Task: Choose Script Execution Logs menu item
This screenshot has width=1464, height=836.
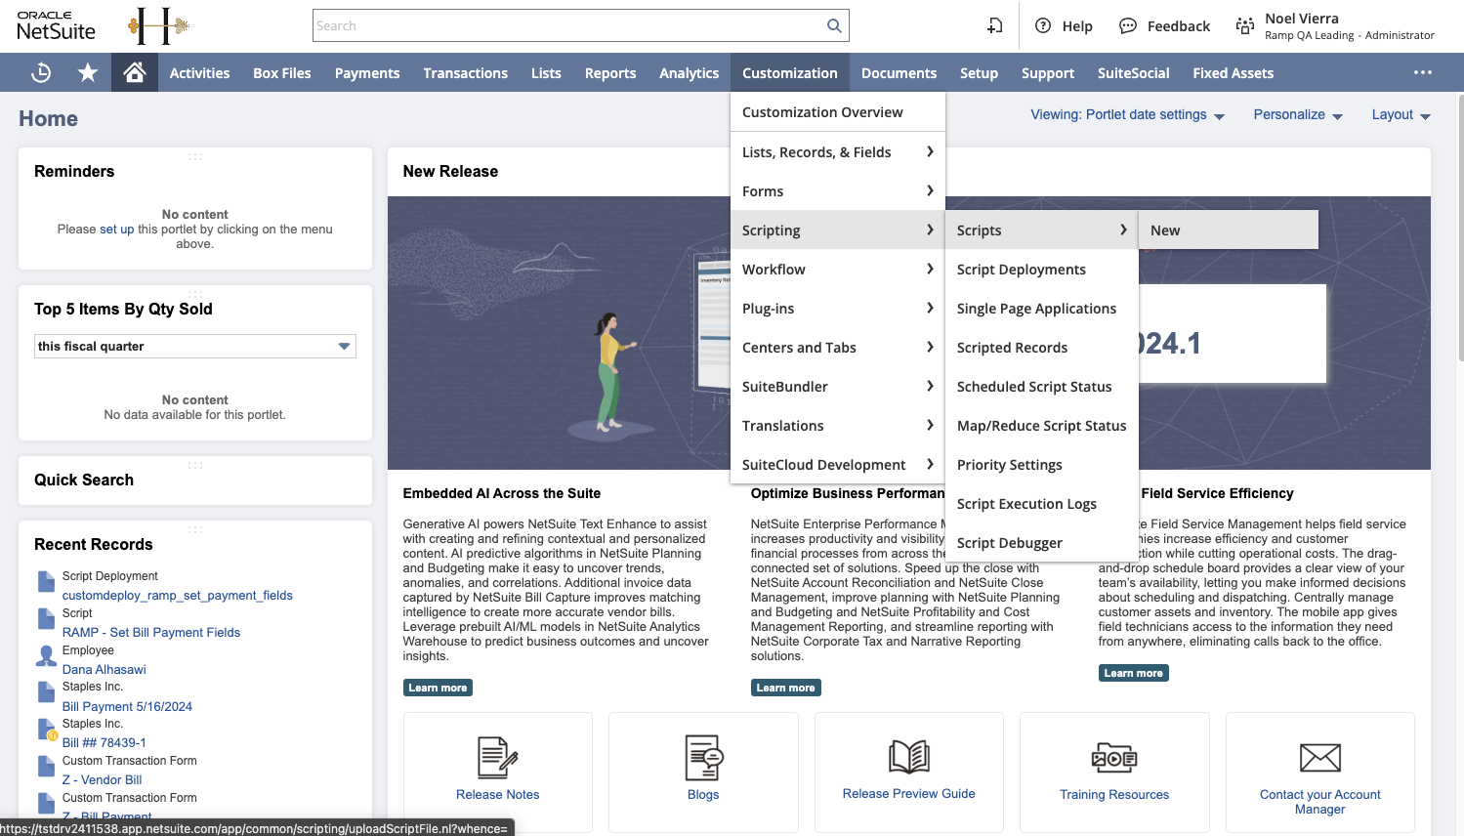Action: 1041,503
